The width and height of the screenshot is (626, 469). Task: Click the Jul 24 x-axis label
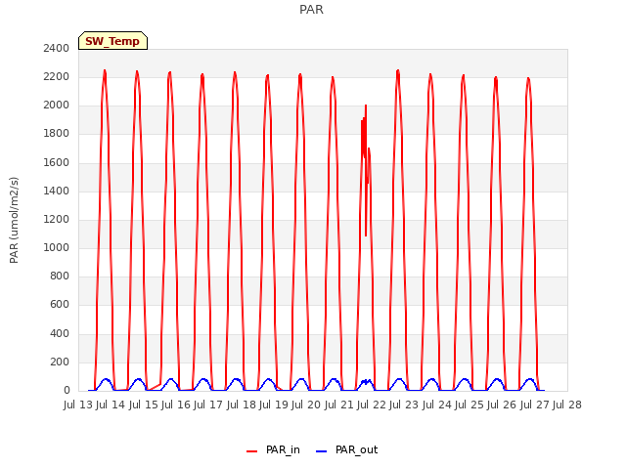[437, 405]
